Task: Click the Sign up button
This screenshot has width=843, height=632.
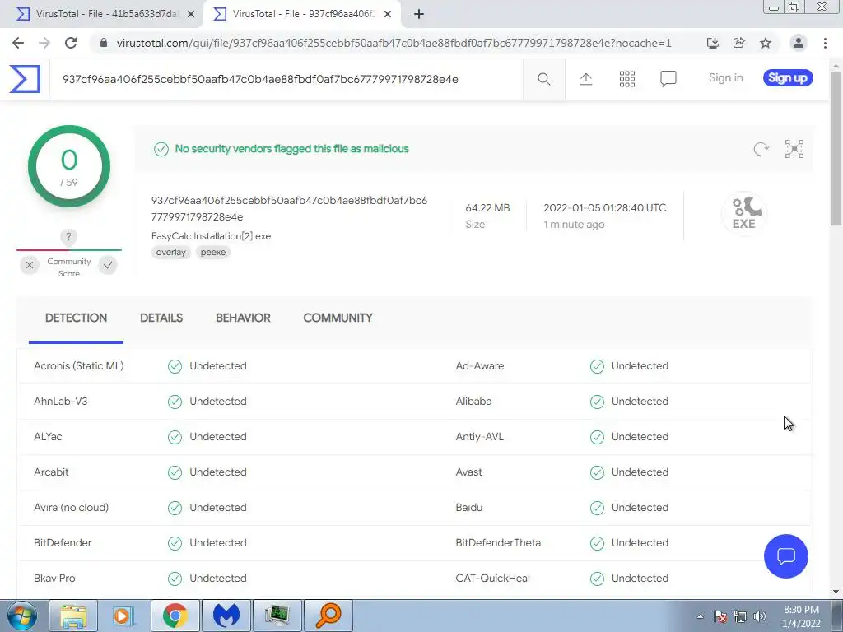Action: (x=788, y=78)
